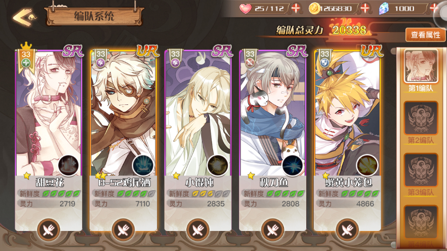The width and height of the screenshot is (447, 251).
Task: Add stamina with heart plus button
Action: (296, 8)
